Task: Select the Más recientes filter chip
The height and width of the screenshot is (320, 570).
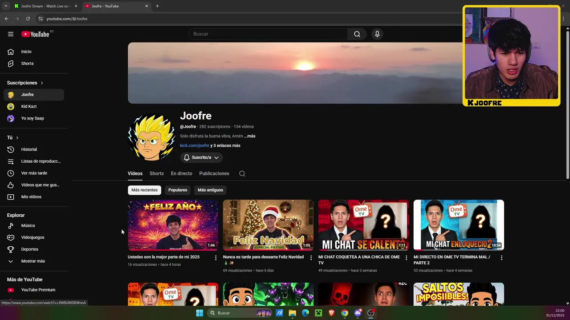Action: point(144,190)
